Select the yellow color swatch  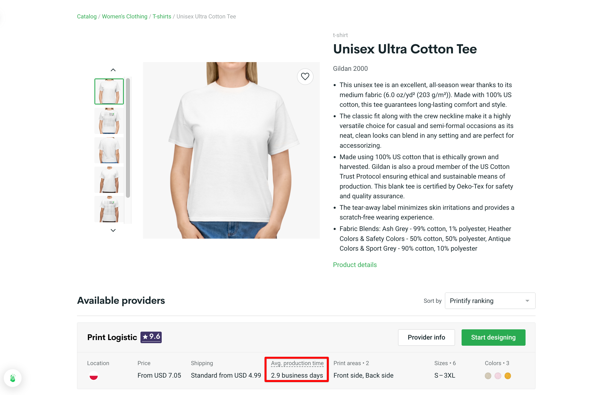(x=508, y=376)
